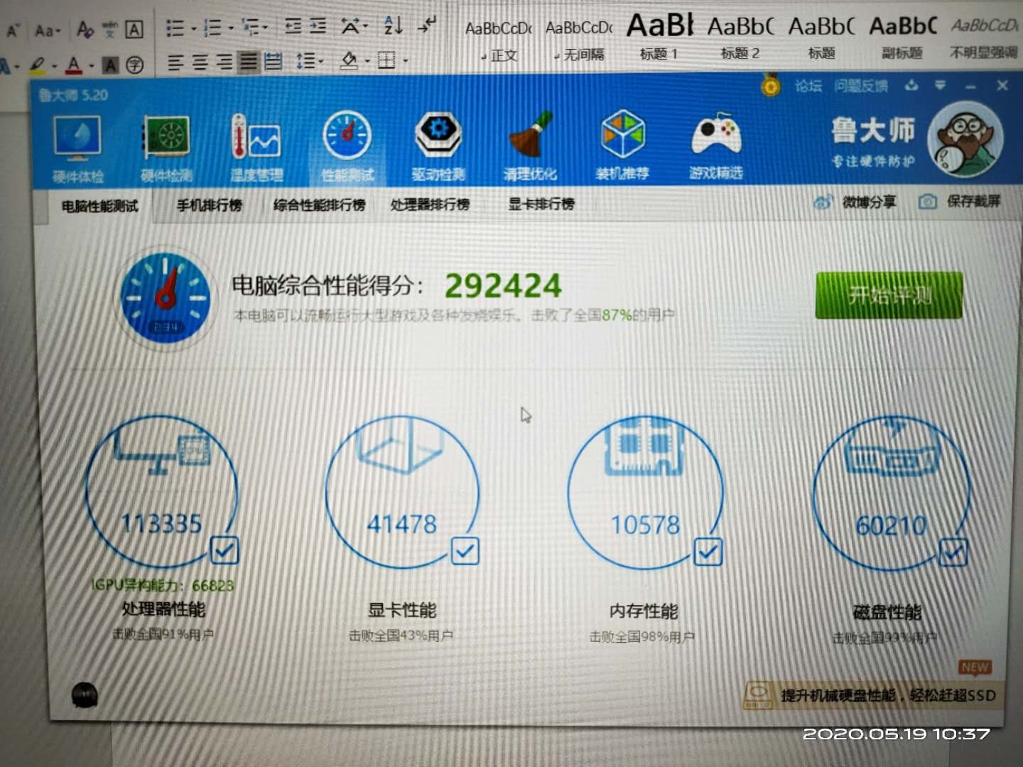
Task: Open the 清理优化 cleanup broom section
Action: pos(530,146)
